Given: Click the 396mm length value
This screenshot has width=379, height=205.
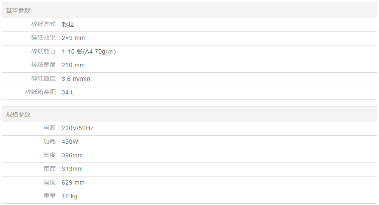Looking at the screenshot, I should click(72, 155).
